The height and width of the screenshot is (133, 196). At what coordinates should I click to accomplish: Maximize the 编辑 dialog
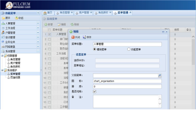coord(163,32)
